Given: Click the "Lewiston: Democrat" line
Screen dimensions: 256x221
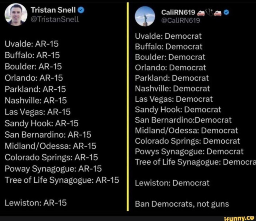Looking at the screenshot, I should [172, 183].
